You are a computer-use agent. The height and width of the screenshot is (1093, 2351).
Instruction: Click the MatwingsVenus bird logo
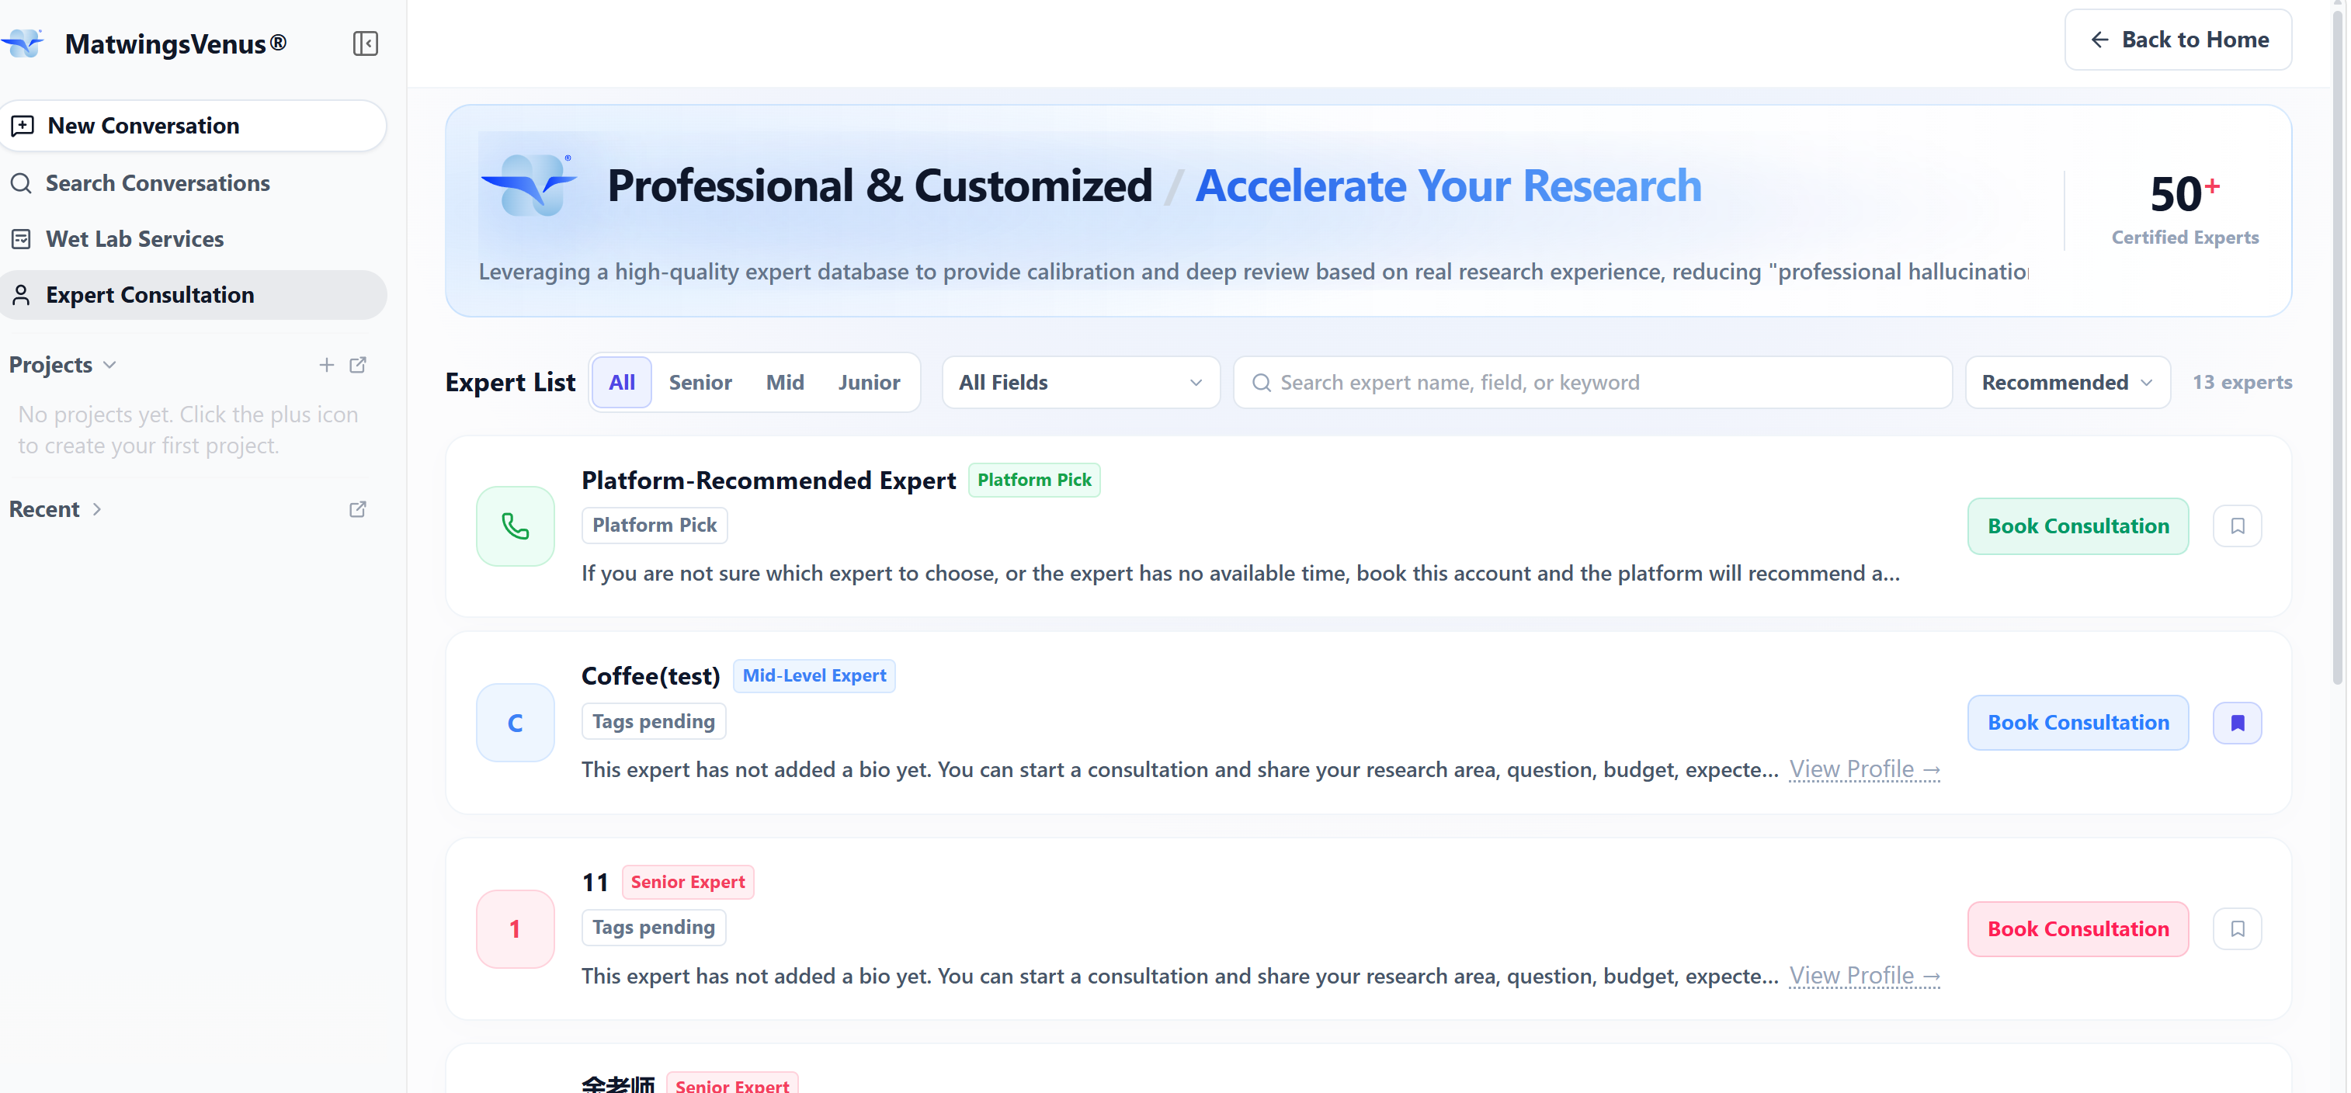[x=23, y=43]
